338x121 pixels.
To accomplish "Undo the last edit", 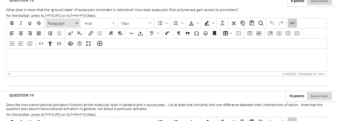I will click(x=272, y=23).
